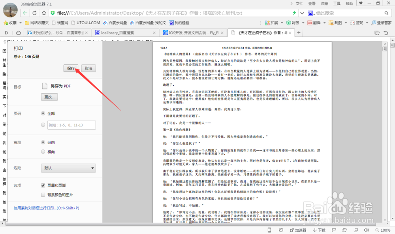The height and width of the screenshot is (234, 395).
Task: Go to the browser home page icon
Action: click(44, 13)
